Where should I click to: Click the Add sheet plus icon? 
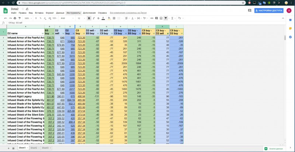pos(8,148)
